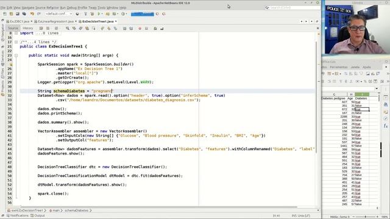Click the Undo arrow icon
The height and width of the screenshot is (219, 390).
(x=32, y=14)
